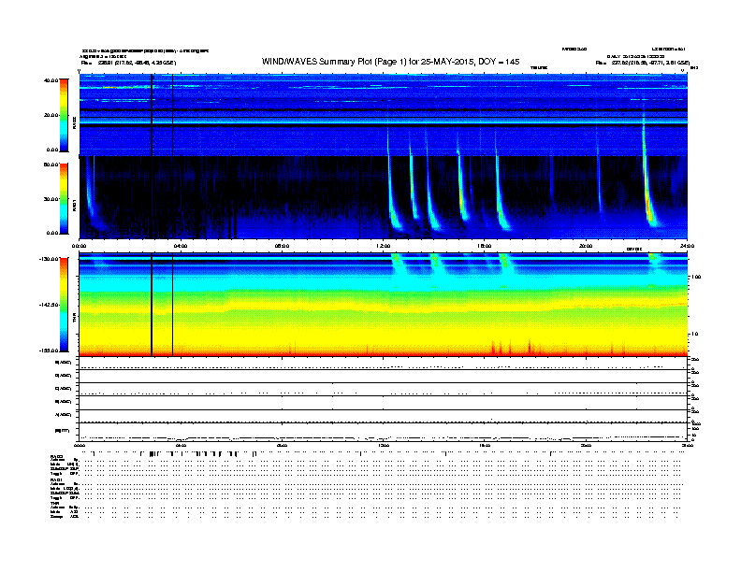Click the 20:00 time label beneath RAD1 spectrogram
741x572 pixels.
586,246
